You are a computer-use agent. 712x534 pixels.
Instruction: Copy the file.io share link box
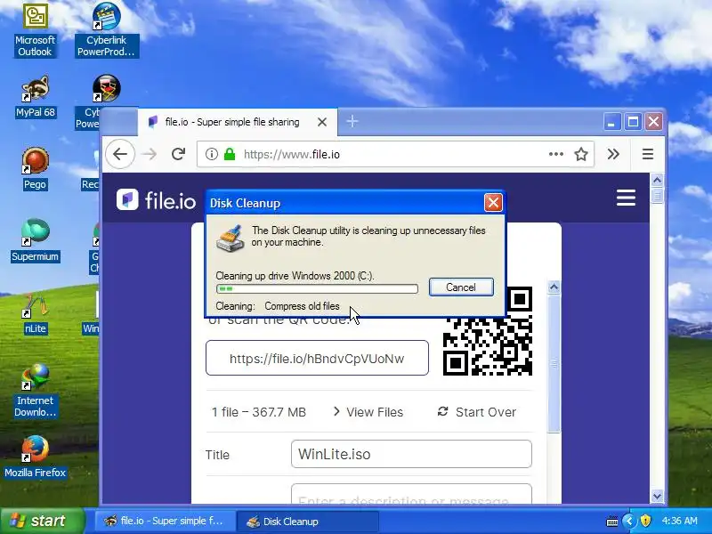coord(317,359)
